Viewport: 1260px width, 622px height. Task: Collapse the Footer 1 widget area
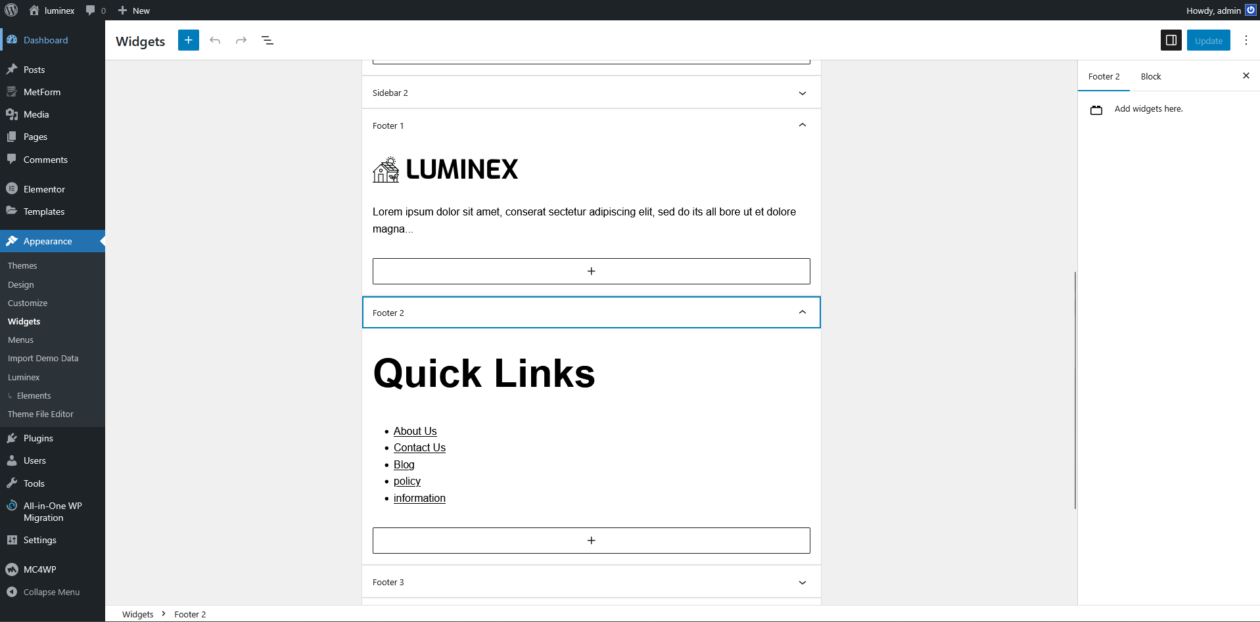tap(802, 125)
